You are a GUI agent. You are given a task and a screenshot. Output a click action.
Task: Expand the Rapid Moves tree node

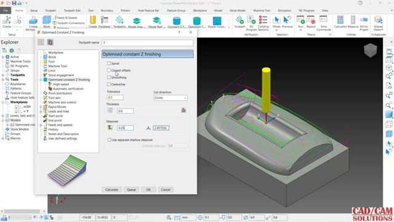[x=41, y=107]
